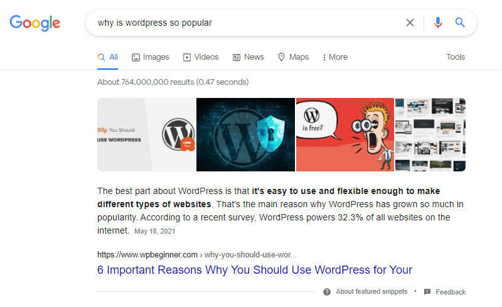Image resolution: width=502 pixels, height=307 pixels.
Task: Click the Feedback link
Action: (451, 292)
